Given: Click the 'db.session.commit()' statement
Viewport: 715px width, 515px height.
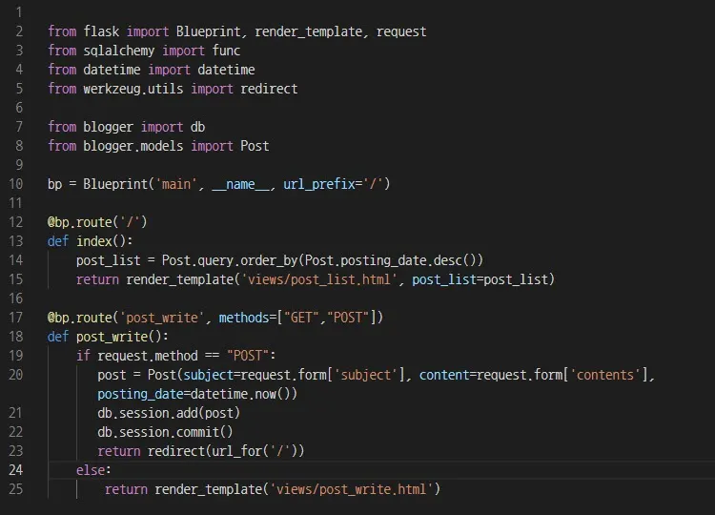Looking at the screenshot, I should 165,432.
